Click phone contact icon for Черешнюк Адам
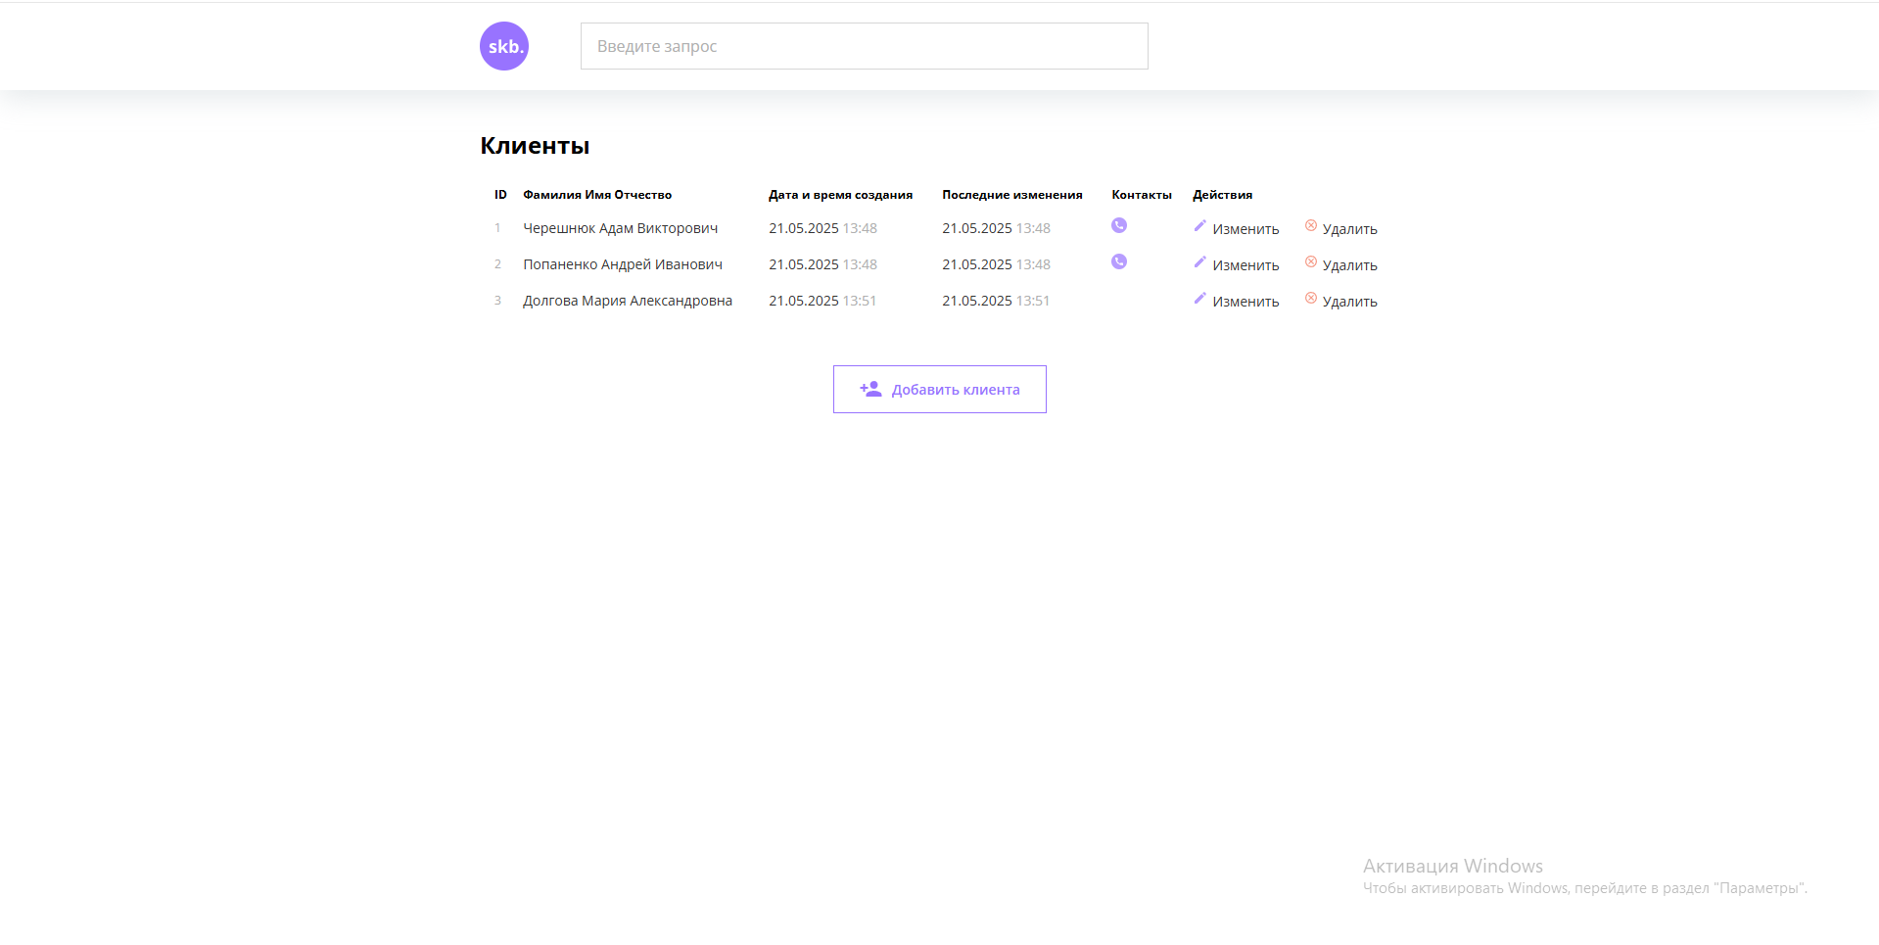The width and height of the screenshot is (1879, 945). [1119, 225]
